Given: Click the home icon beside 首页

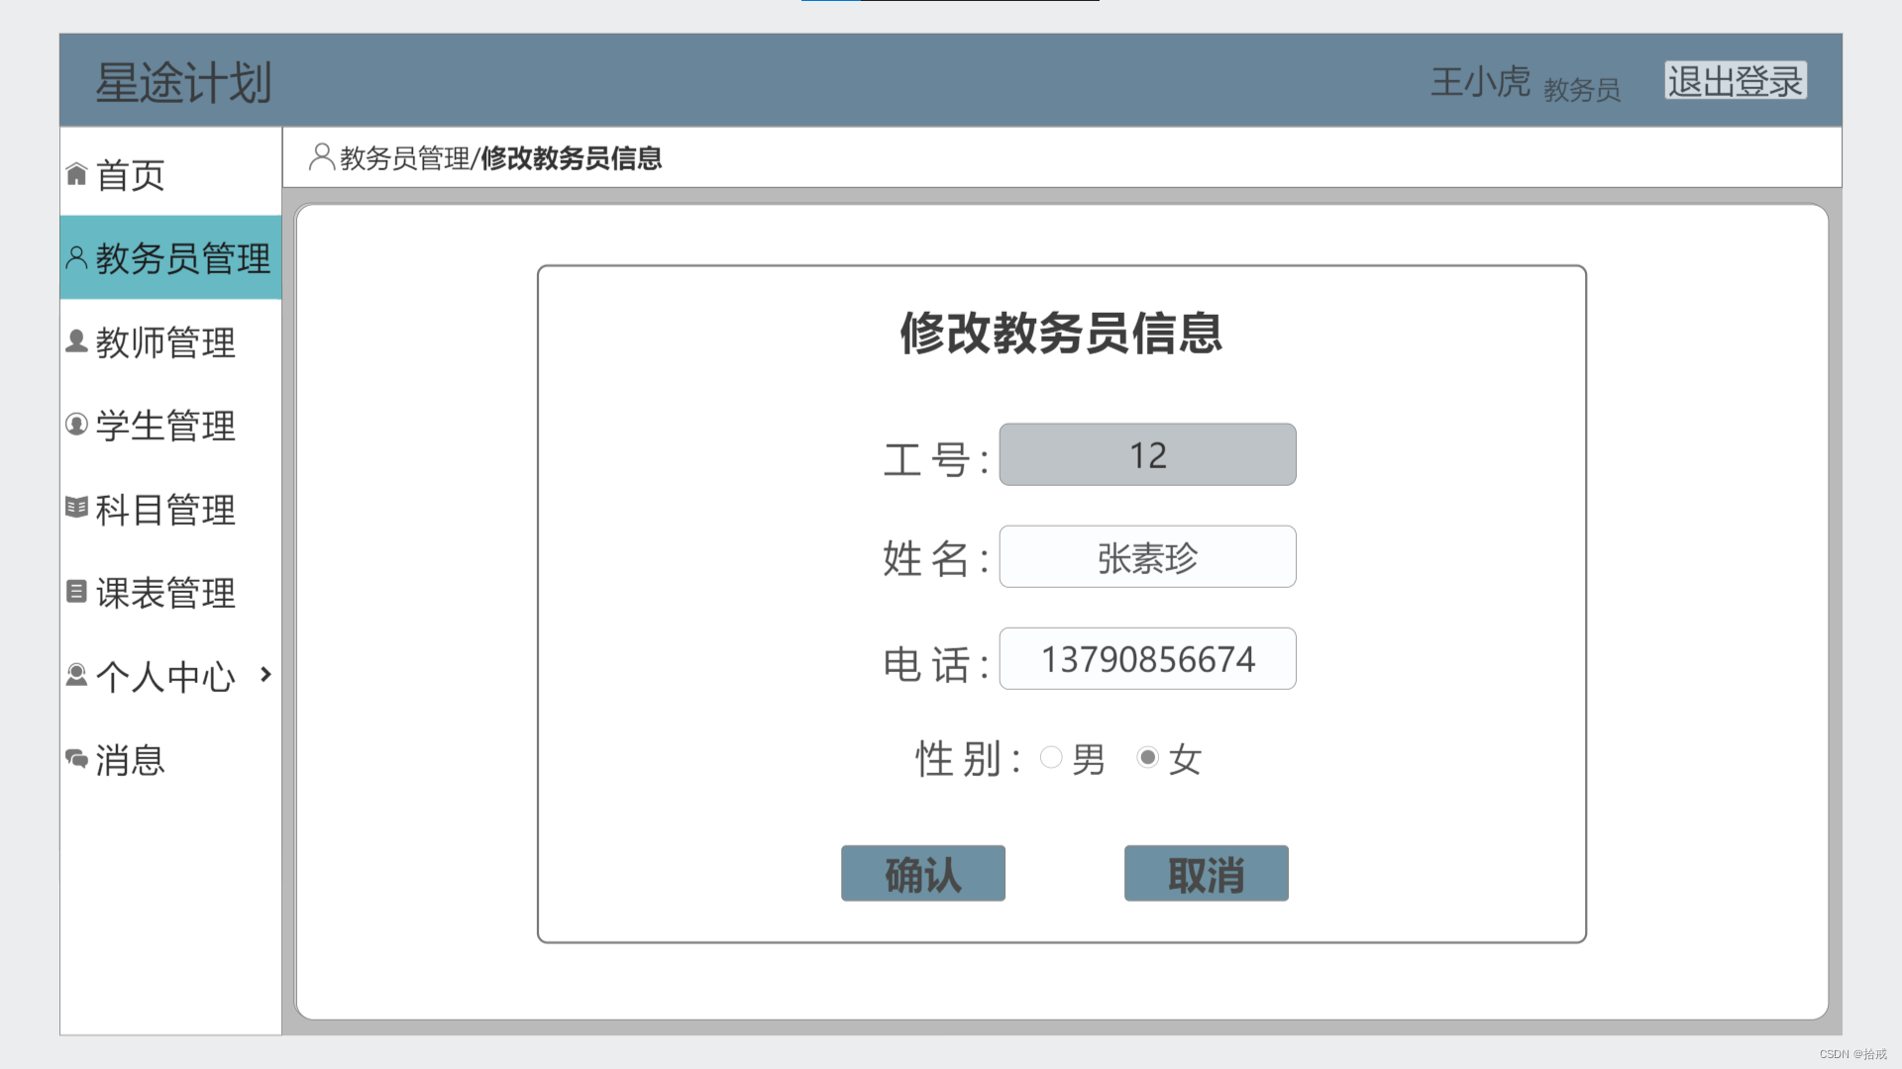Looking at the screenshot, I should [76, 174].
